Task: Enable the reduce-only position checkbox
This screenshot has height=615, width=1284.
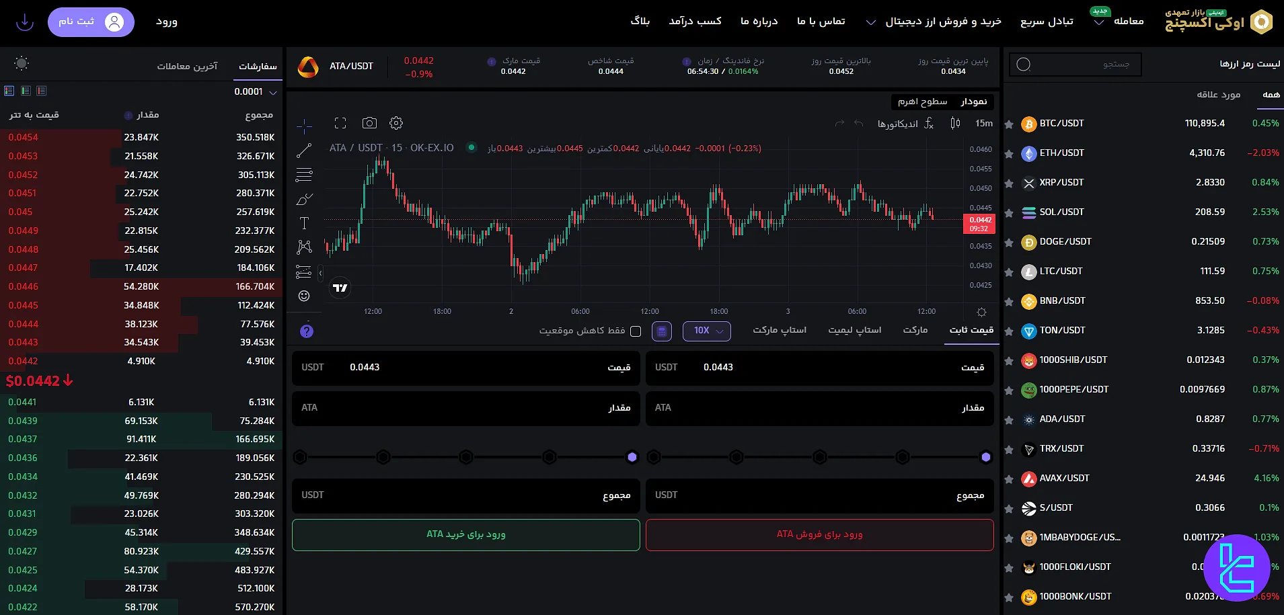Action: point(636,331)
